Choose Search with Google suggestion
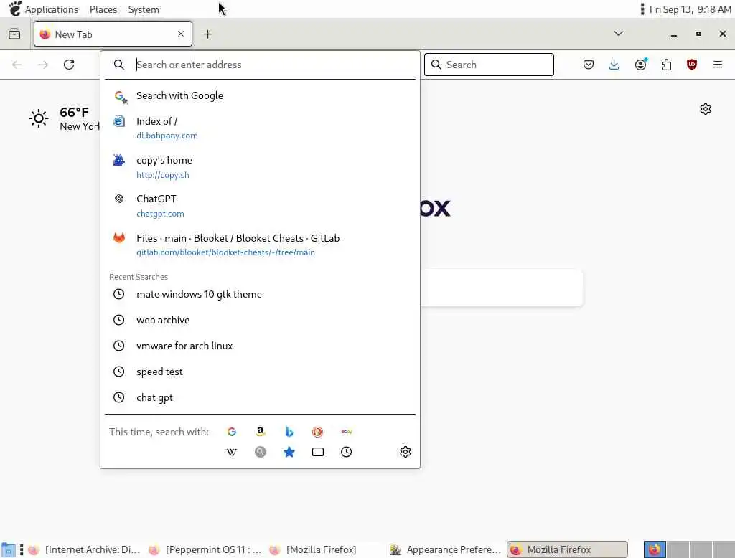This screenshot has height=558, width=735. click(260, 95)
